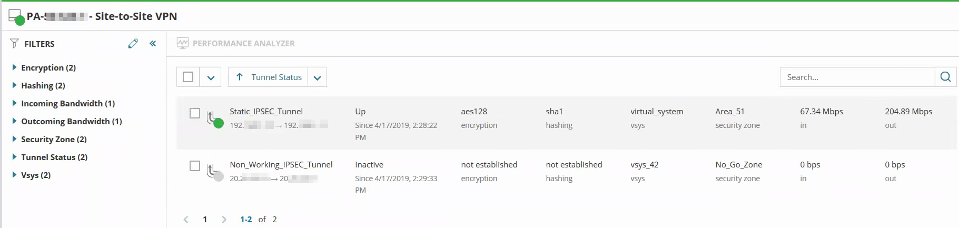The width and height of the screenshot is (959, 228).
Task: Open the selection options dropdown arrow
Action: 211,77
